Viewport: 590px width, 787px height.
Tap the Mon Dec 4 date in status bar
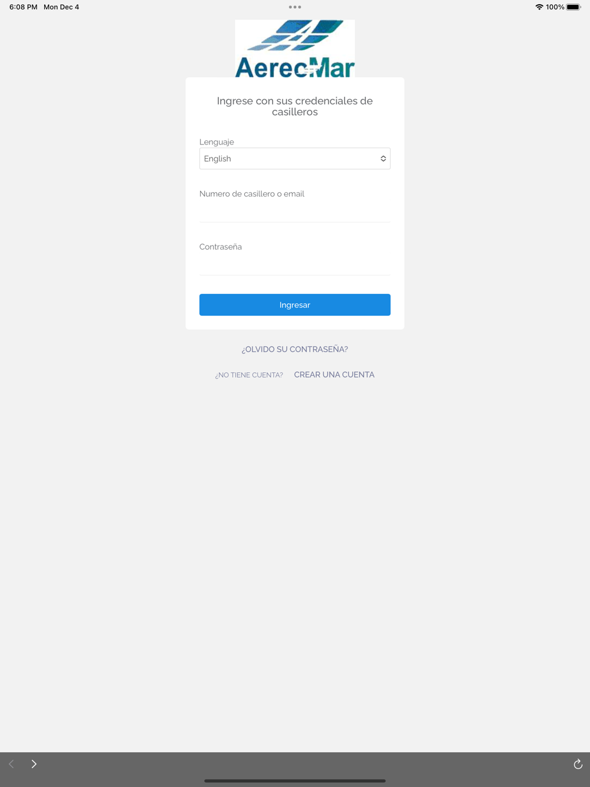pyautogui.click(x=61, y=7)
